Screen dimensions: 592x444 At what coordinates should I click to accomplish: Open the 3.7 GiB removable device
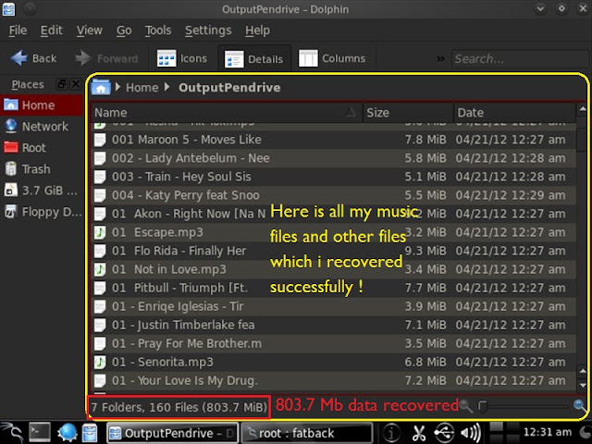coord(42,191)
